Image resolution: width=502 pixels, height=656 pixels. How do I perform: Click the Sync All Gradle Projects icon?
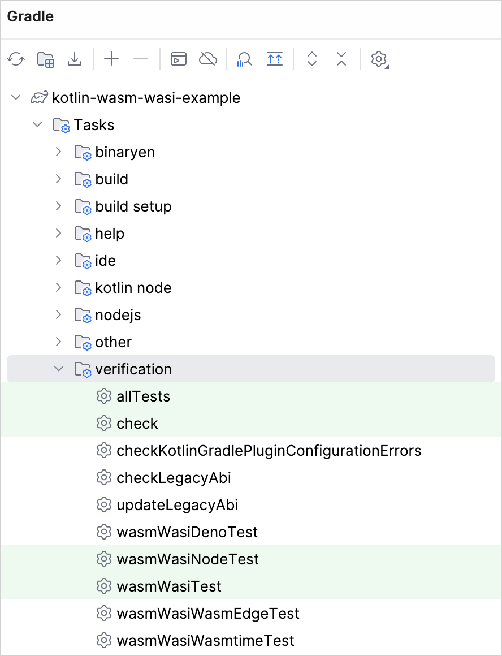[x=16, y=59]
